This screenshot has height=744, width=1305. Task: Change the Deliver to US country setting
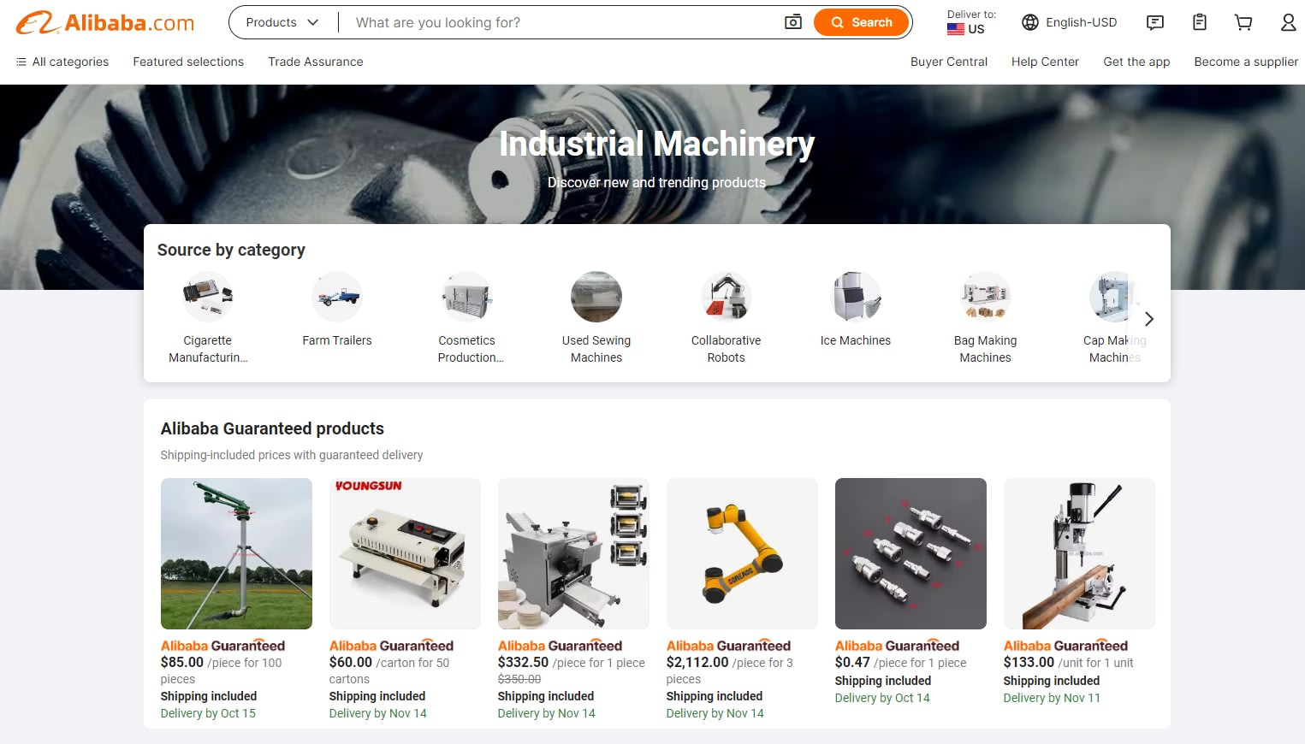coord(971,22)
